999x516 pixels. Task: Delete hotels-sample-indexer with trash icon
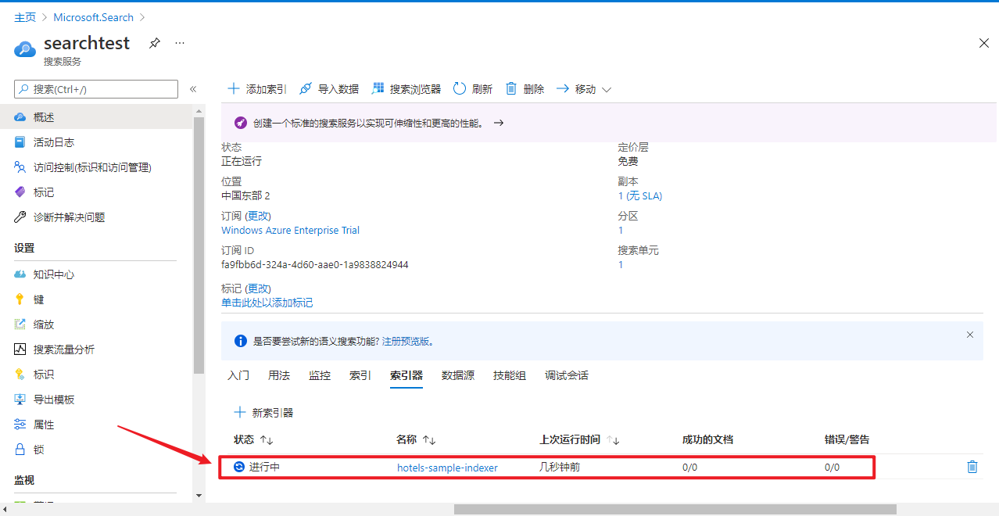972,467
